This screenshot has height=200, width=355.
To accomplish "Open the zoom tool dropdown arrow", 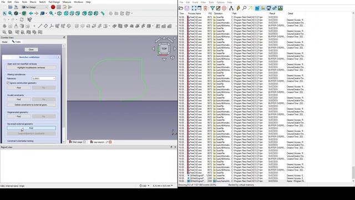I will [x=55, y=13].
